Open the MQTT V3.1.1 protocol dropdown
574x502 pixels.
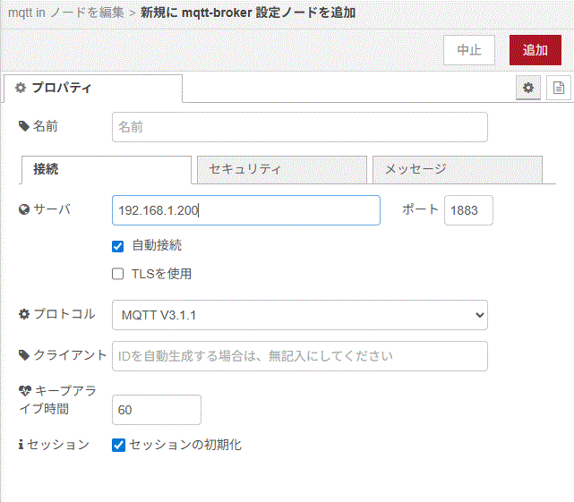(x=299, y=315)
